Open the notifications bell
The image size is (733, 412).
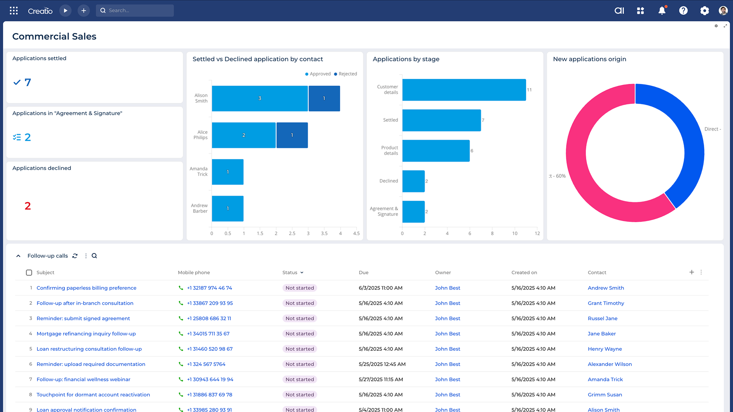click(x=662, y=11)
